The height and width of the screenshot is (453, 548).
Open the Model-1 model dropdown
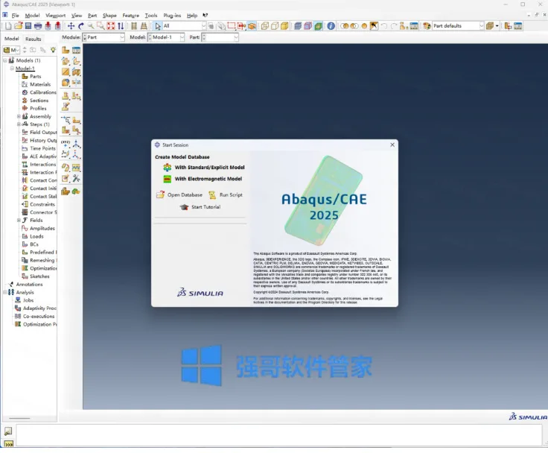pos(166,37)
